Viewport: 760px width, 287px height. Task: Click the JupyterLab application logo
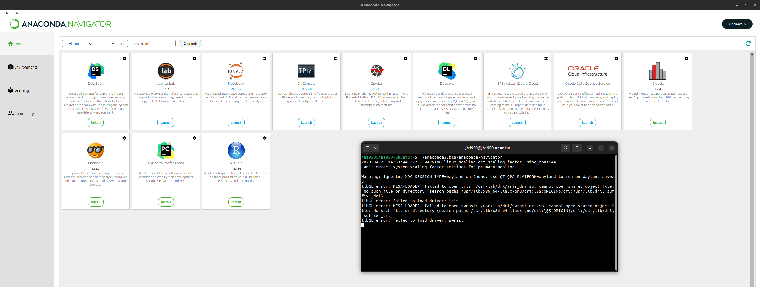coord(166,71)
